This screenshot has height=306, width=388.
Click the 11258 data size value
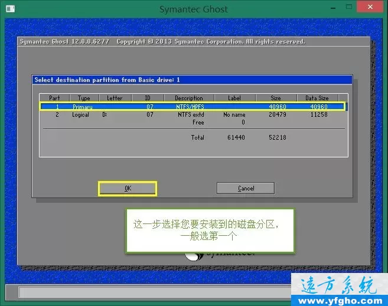tap(319, 114)
